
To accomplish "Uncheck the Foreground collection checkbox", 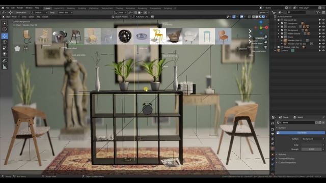I will (x=282, y=23).
